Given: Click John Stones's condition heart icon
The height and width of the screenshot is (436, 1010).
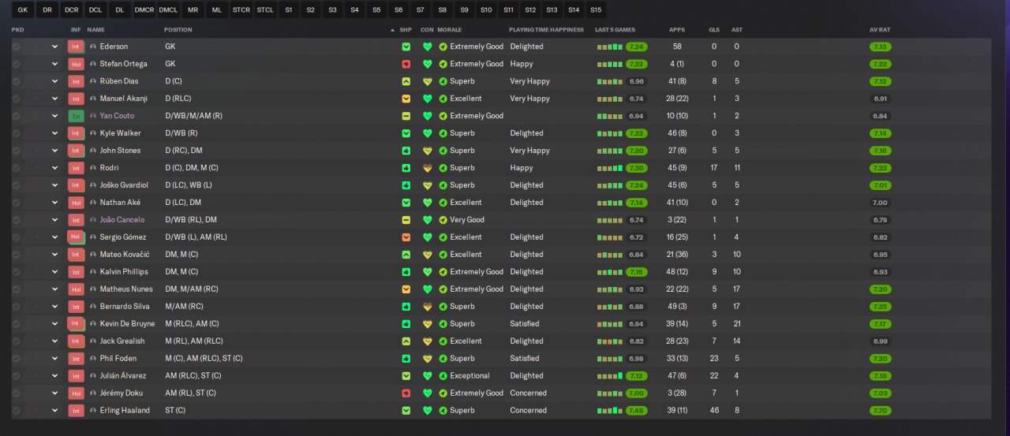Looking at the screenshot, I should (x=428, y=151).
